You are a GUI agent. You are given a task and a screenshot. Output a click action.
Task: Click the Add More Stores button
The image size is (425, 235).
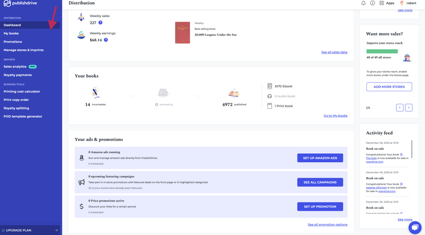tap(389, 87)
